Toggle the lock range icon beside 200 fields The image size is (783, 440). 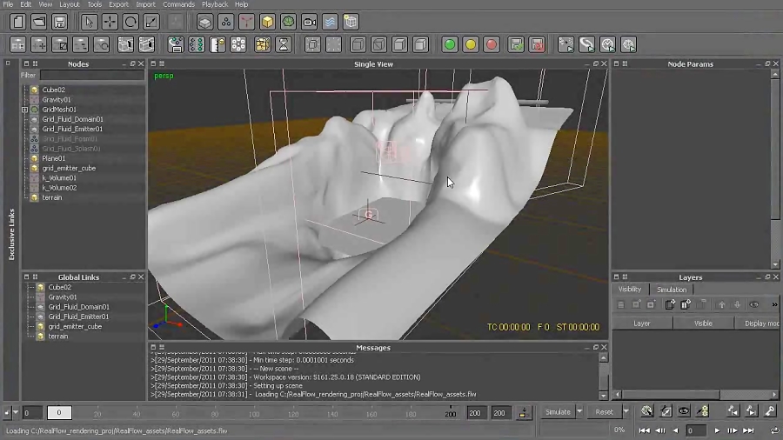pyautogui.click(x=524, y=412)
